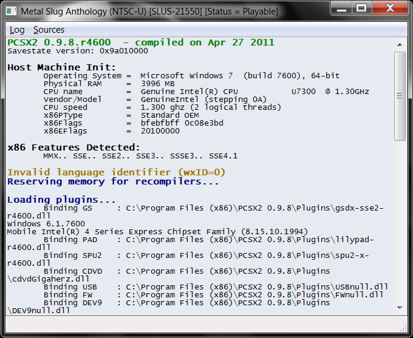Viewport: 413px width, 338px height.
Task: Click the Metal Slug Anthology window title
Action: coord(149,12)
